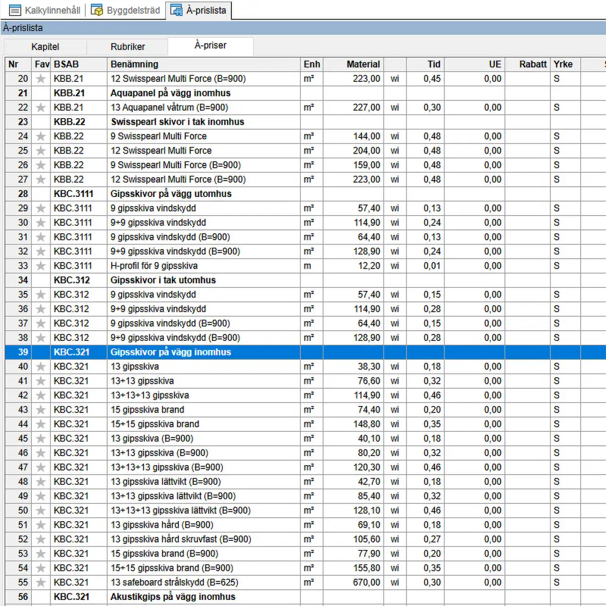Toggle favorite star on row 40
Image resolution: width=606 pixels, height=606 pixels.
41,367
